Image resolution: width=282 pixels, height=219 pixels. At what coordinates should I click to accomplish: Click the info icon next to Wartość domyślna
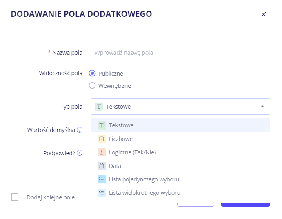(x=80, y=130)
